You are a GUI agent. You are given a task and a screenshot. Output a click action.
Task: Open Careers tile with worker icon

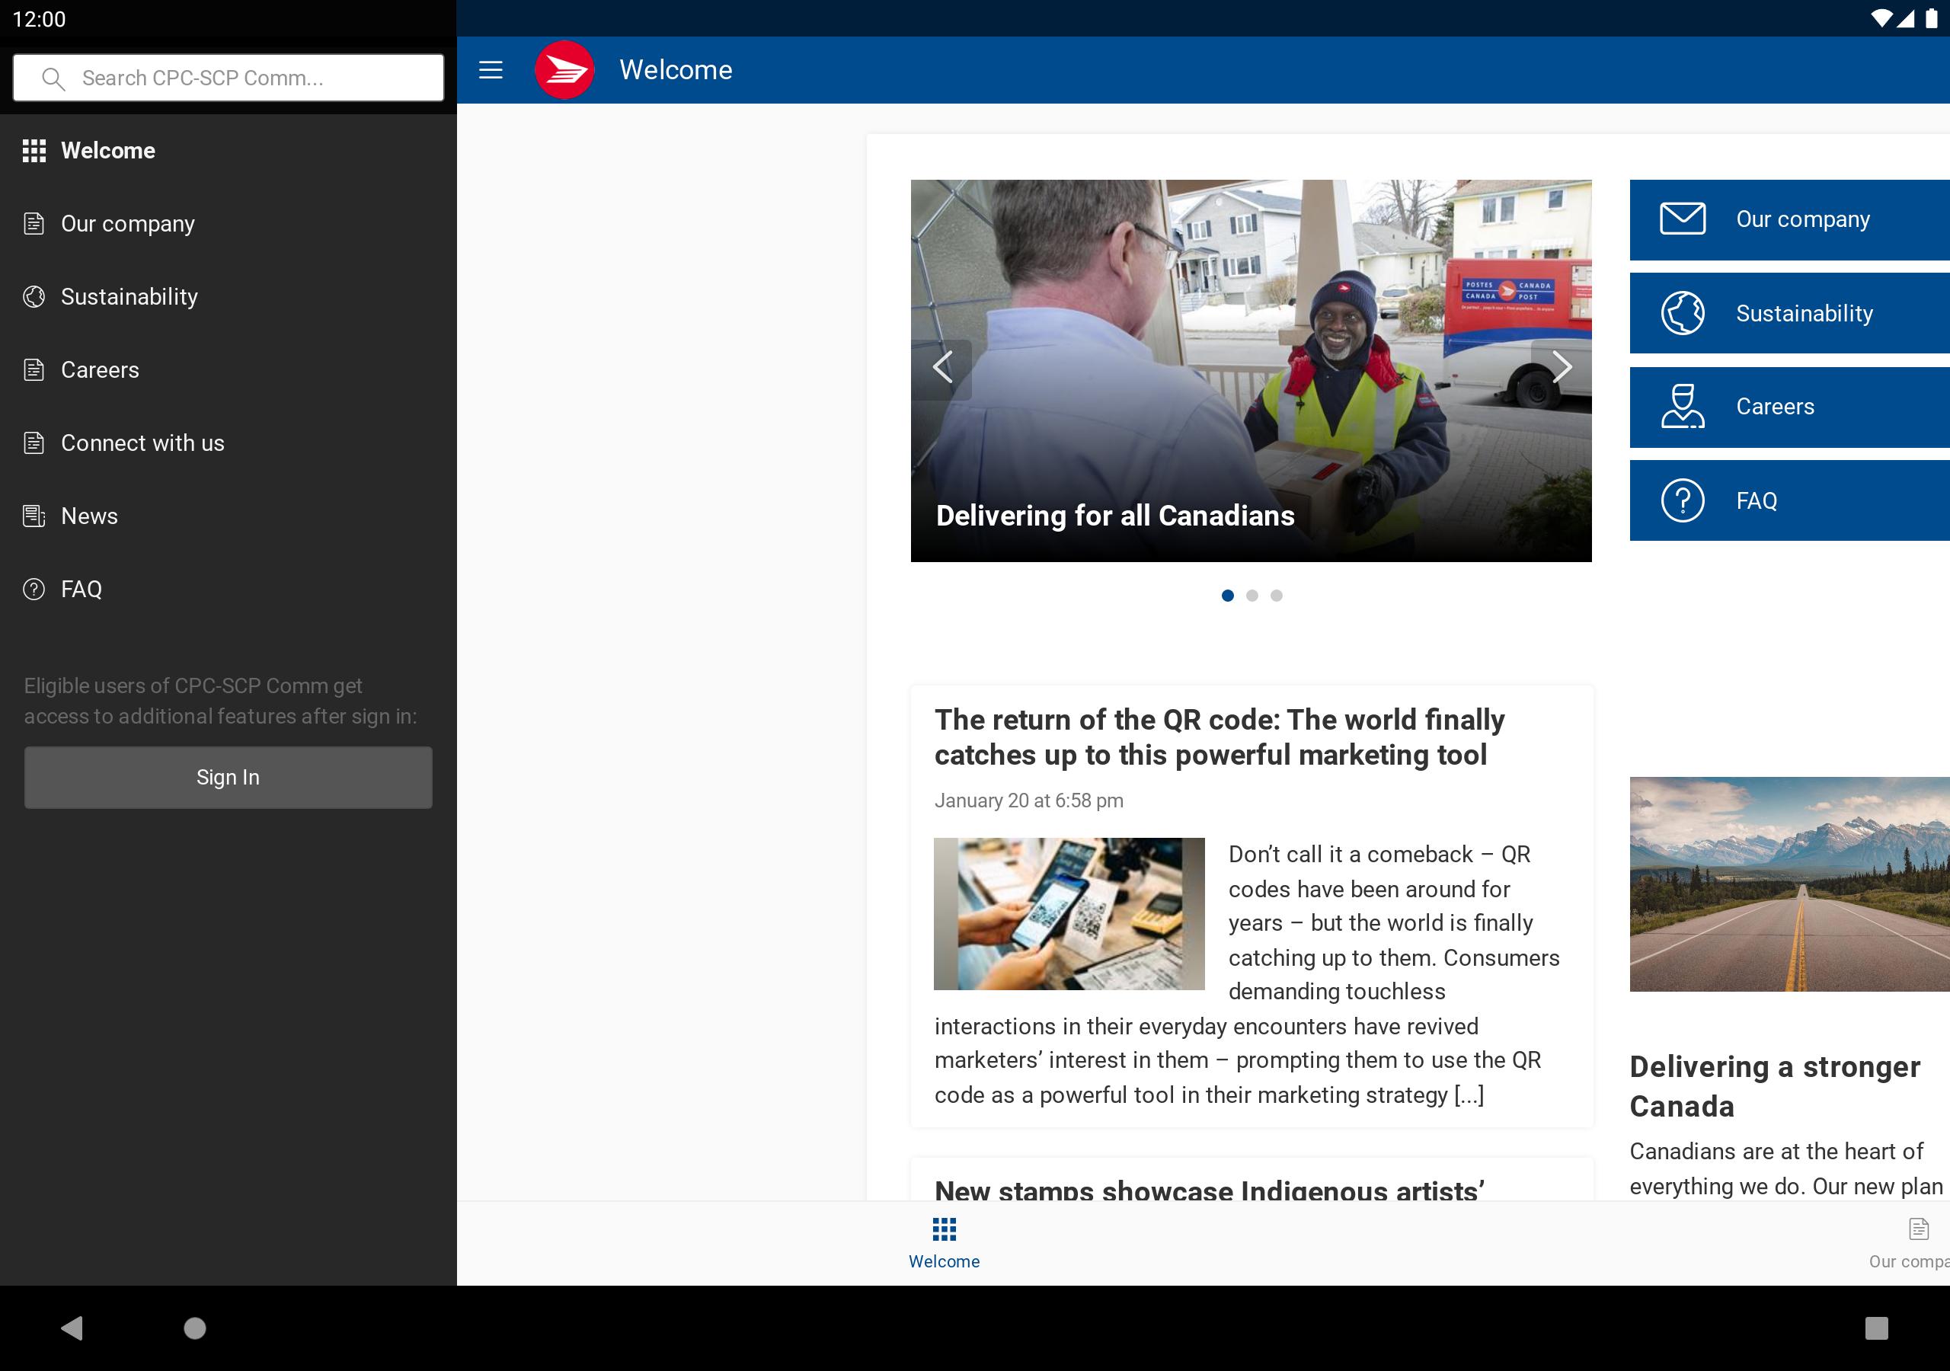pos(1789,407)
